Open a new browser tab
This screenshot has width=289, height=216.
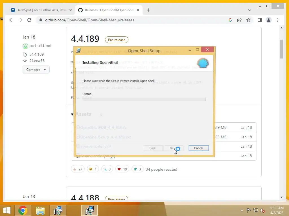(x=149, y=10)
